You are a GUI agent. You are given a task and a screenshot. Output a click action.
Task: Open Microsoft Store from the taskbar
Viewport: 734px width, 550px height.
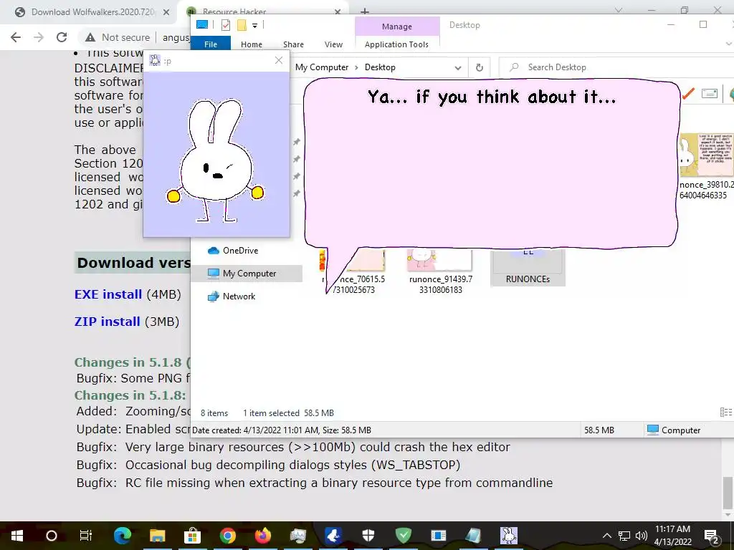click(192, 536)
